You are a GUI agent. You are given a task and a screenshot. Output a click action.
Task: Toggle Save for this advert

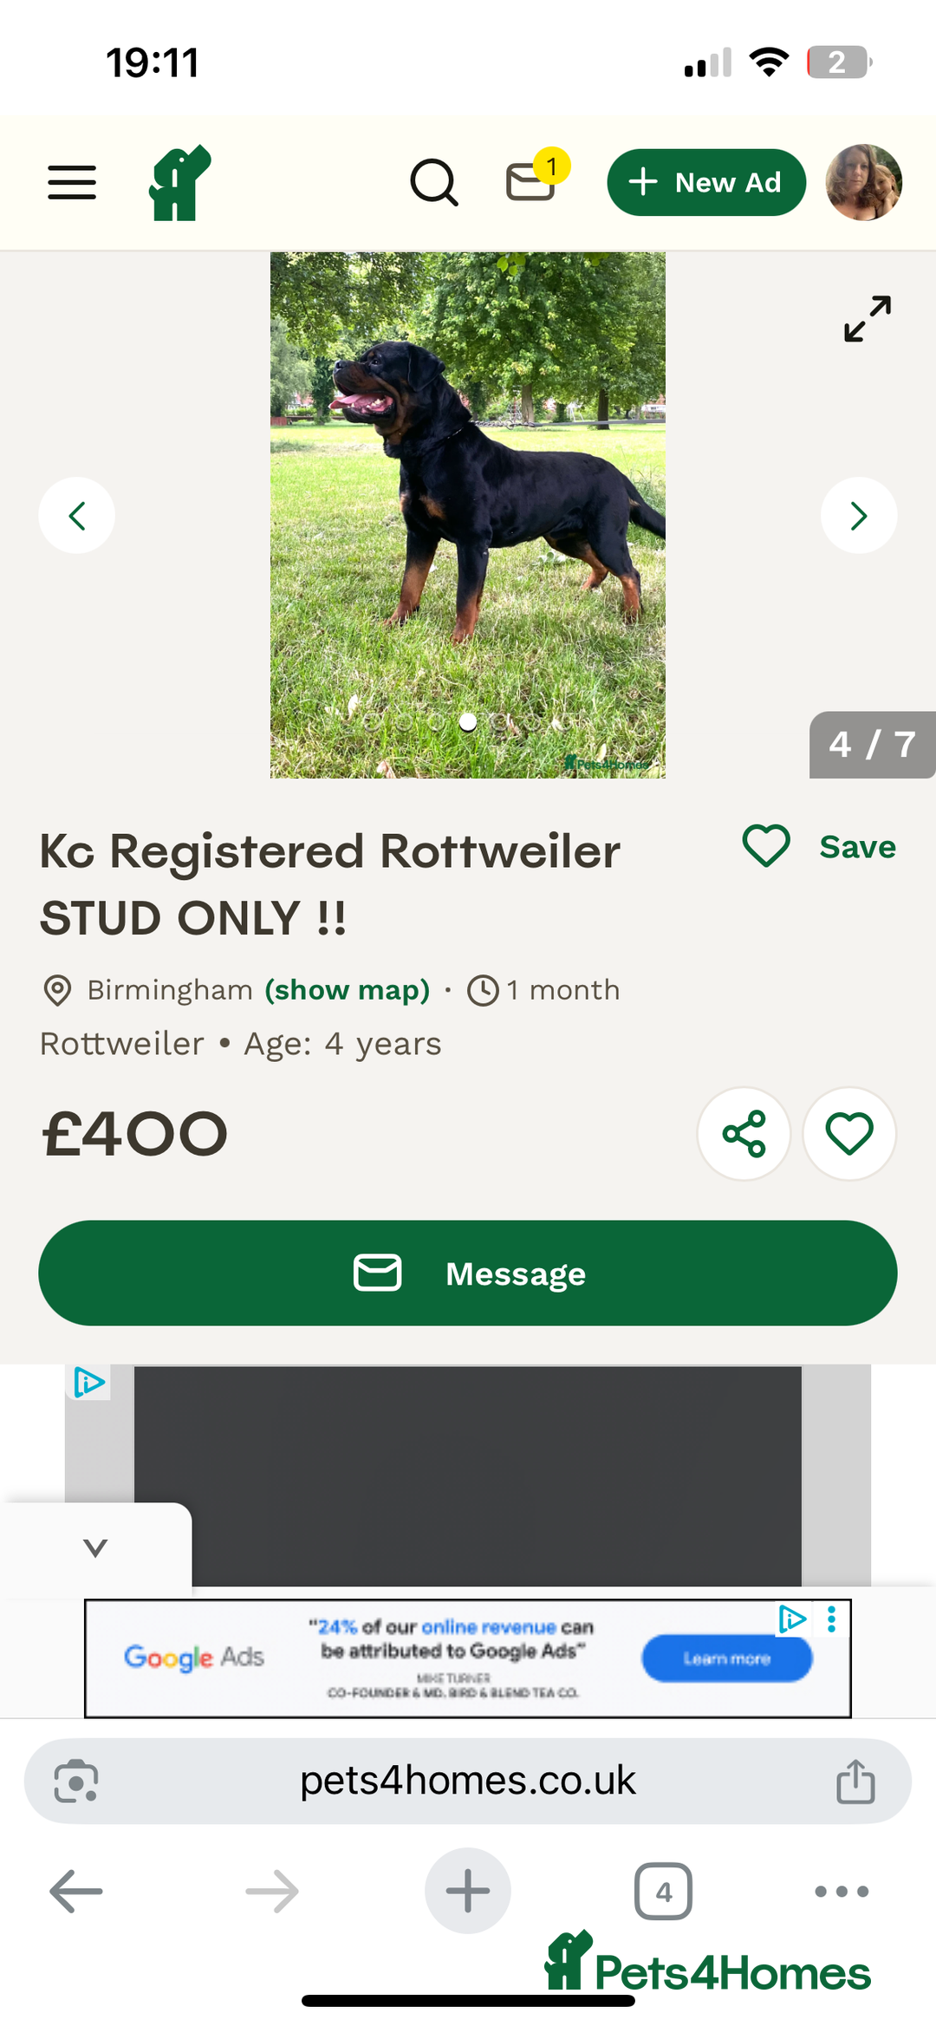(x=819, y=846)
